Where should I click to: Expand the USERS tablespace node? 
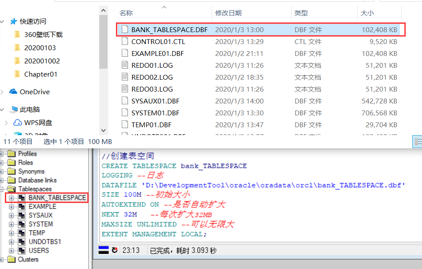[11, 251]
